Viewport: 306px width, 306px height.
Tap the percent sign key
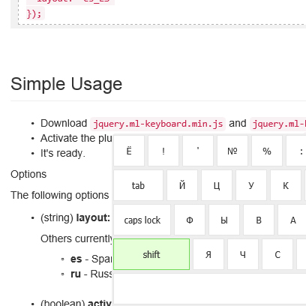[x=267, y=151]
